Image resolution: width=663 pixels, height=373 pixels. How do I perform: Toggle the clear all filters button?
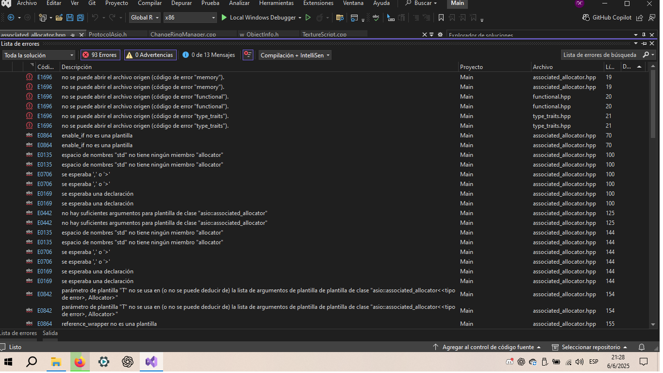pos(248,55)
